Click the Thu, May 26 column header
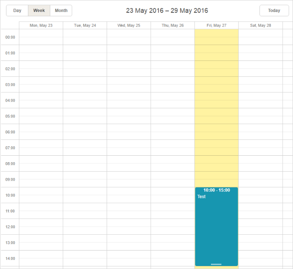 [173, 25]
